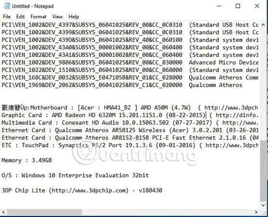The height and width of the screenshot is (217, 268).
Task: Click the vertical scrollbar up arrow
Action: point(263,25)
